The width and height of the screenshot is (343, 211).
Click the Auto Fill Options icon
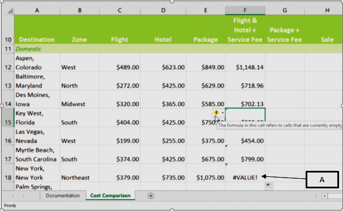[269, 186]
